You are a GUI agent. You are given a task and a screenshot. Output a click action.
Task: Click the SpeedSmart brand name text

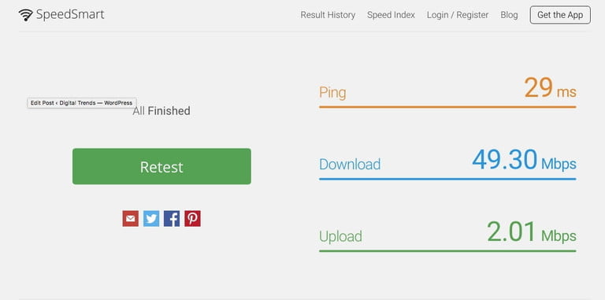[70, 15]
